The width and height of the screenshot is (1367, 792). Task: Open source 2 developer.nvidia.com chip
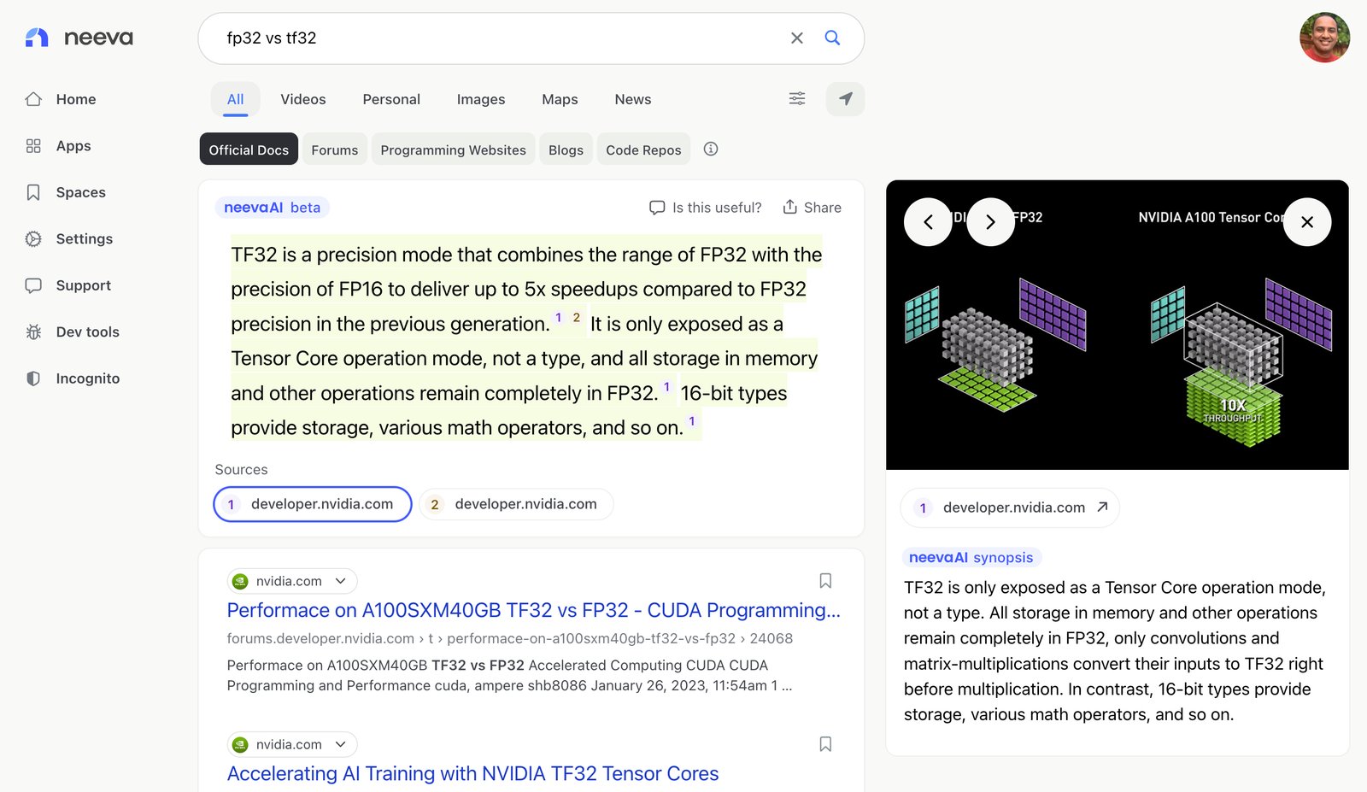(516, 504)
